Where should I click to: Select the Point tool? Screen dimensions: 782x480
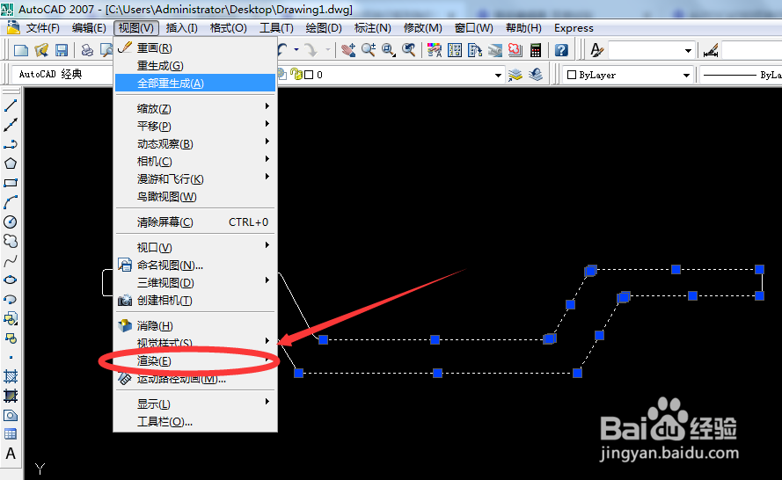[x=11, y=358]
